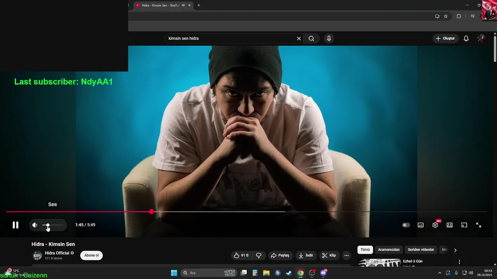
Task: Open a new browser tab with plus
Action: 199,5
